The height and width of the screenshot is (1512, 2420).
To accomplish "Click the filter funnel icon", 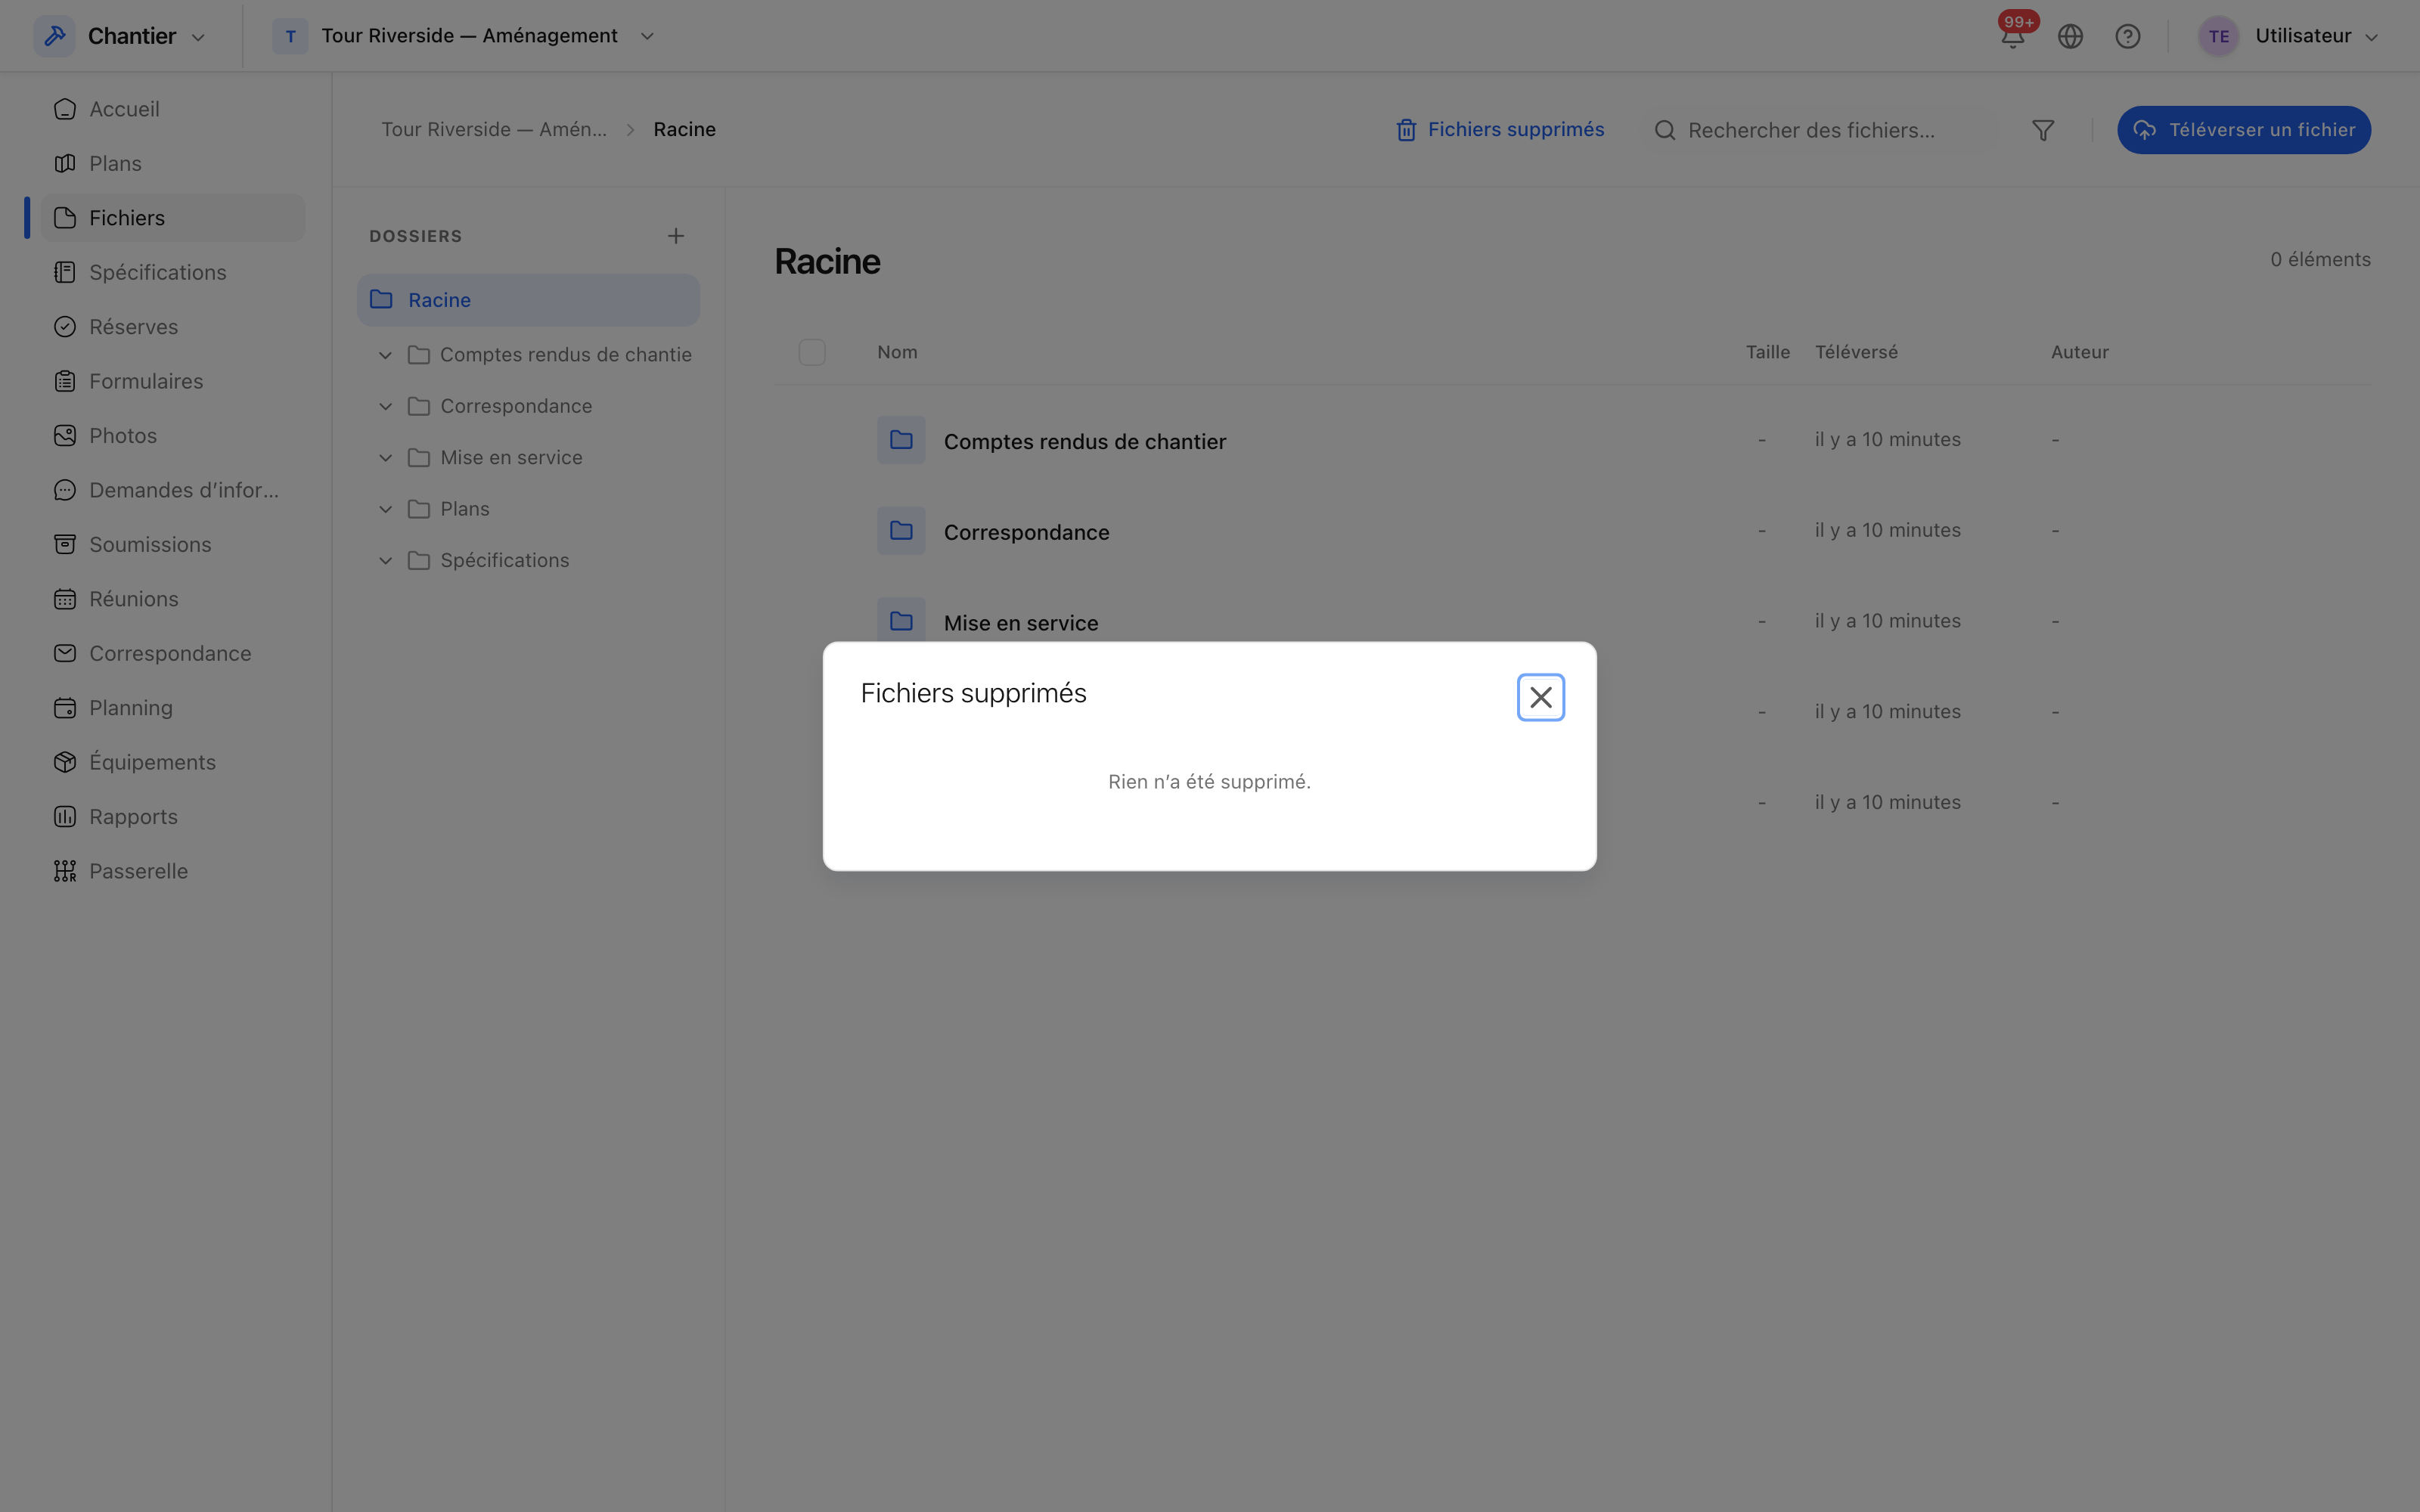I will click(2043, 130).
